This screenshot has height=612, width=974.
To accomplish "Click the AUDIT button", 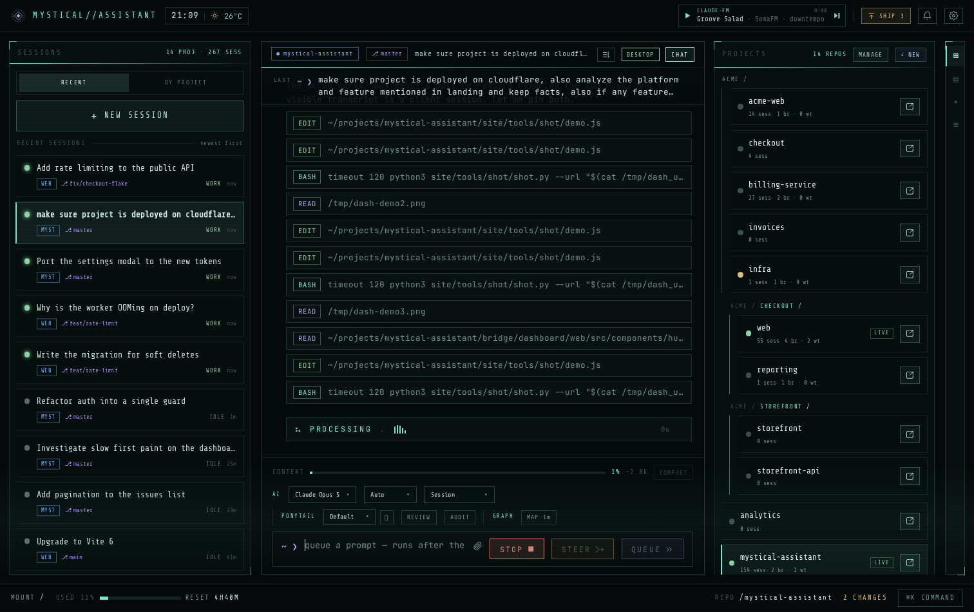I will [459, 517].
